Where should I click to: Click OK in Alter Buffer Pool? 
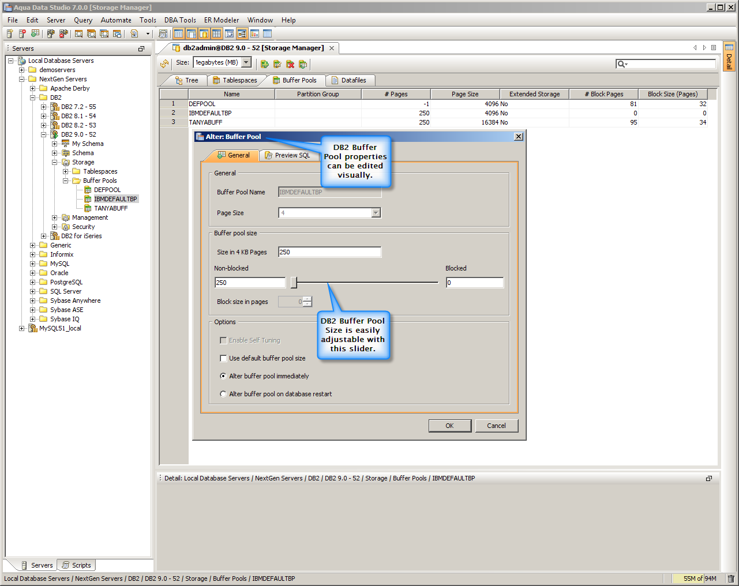click(x=450, y=426)
